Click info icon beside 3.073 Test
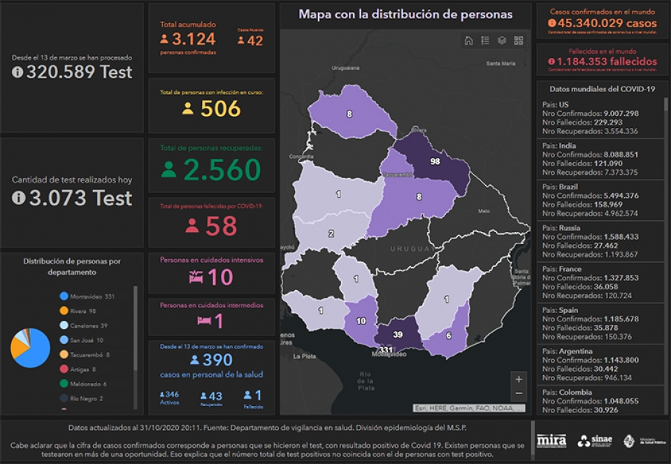 coord(18,198)
